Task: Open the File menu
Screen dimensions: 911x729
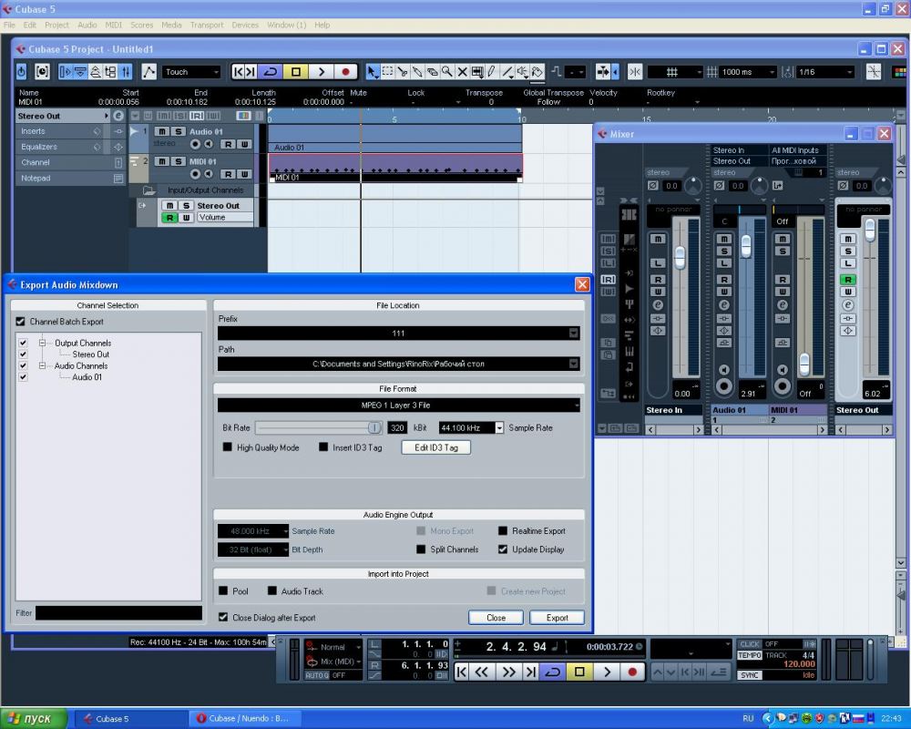Action: click(9, 25)
